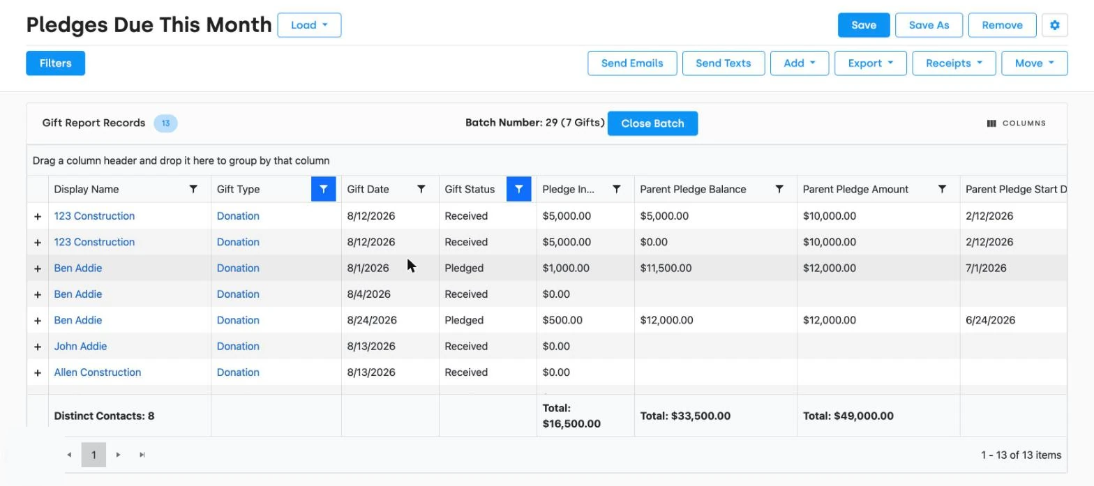Click the Save button
Image resolution: width=1094 pixels, height=486 pixels.
tap(864, 25)
